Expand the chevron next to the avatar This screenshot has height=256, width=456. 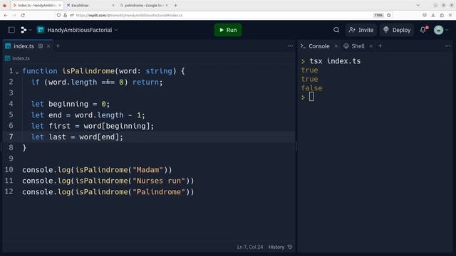(447, 30)
